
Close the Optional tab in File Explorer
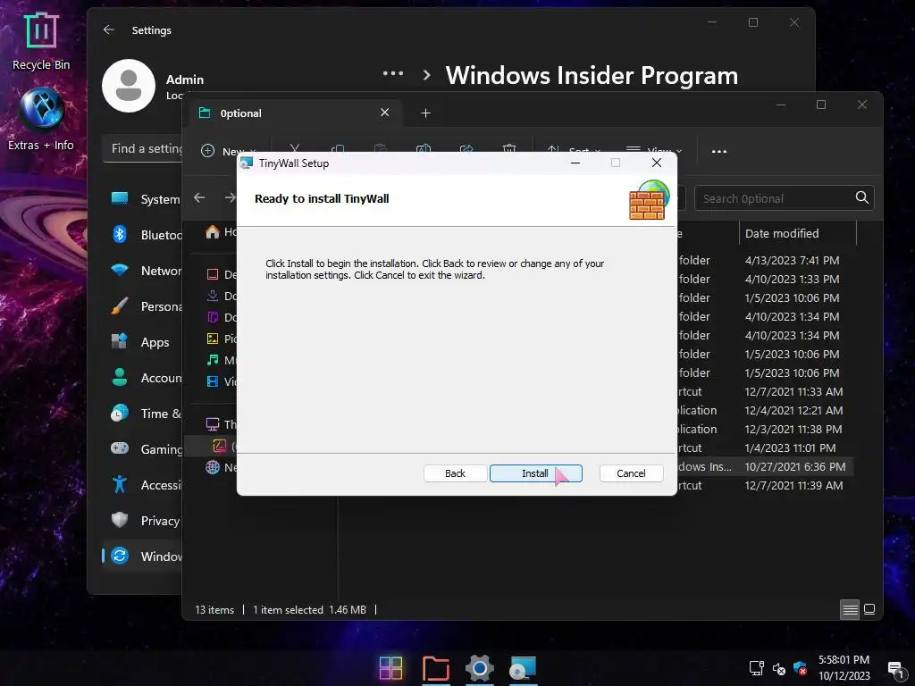click(384, 113)
